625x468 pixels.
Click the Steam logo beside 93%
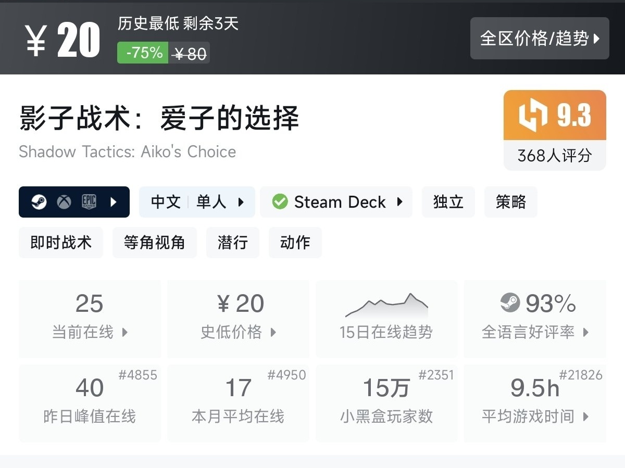[510, 303]
